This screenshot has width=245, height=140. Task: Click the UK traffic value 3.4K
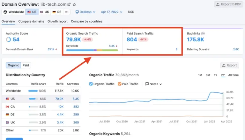click(60, 122)
